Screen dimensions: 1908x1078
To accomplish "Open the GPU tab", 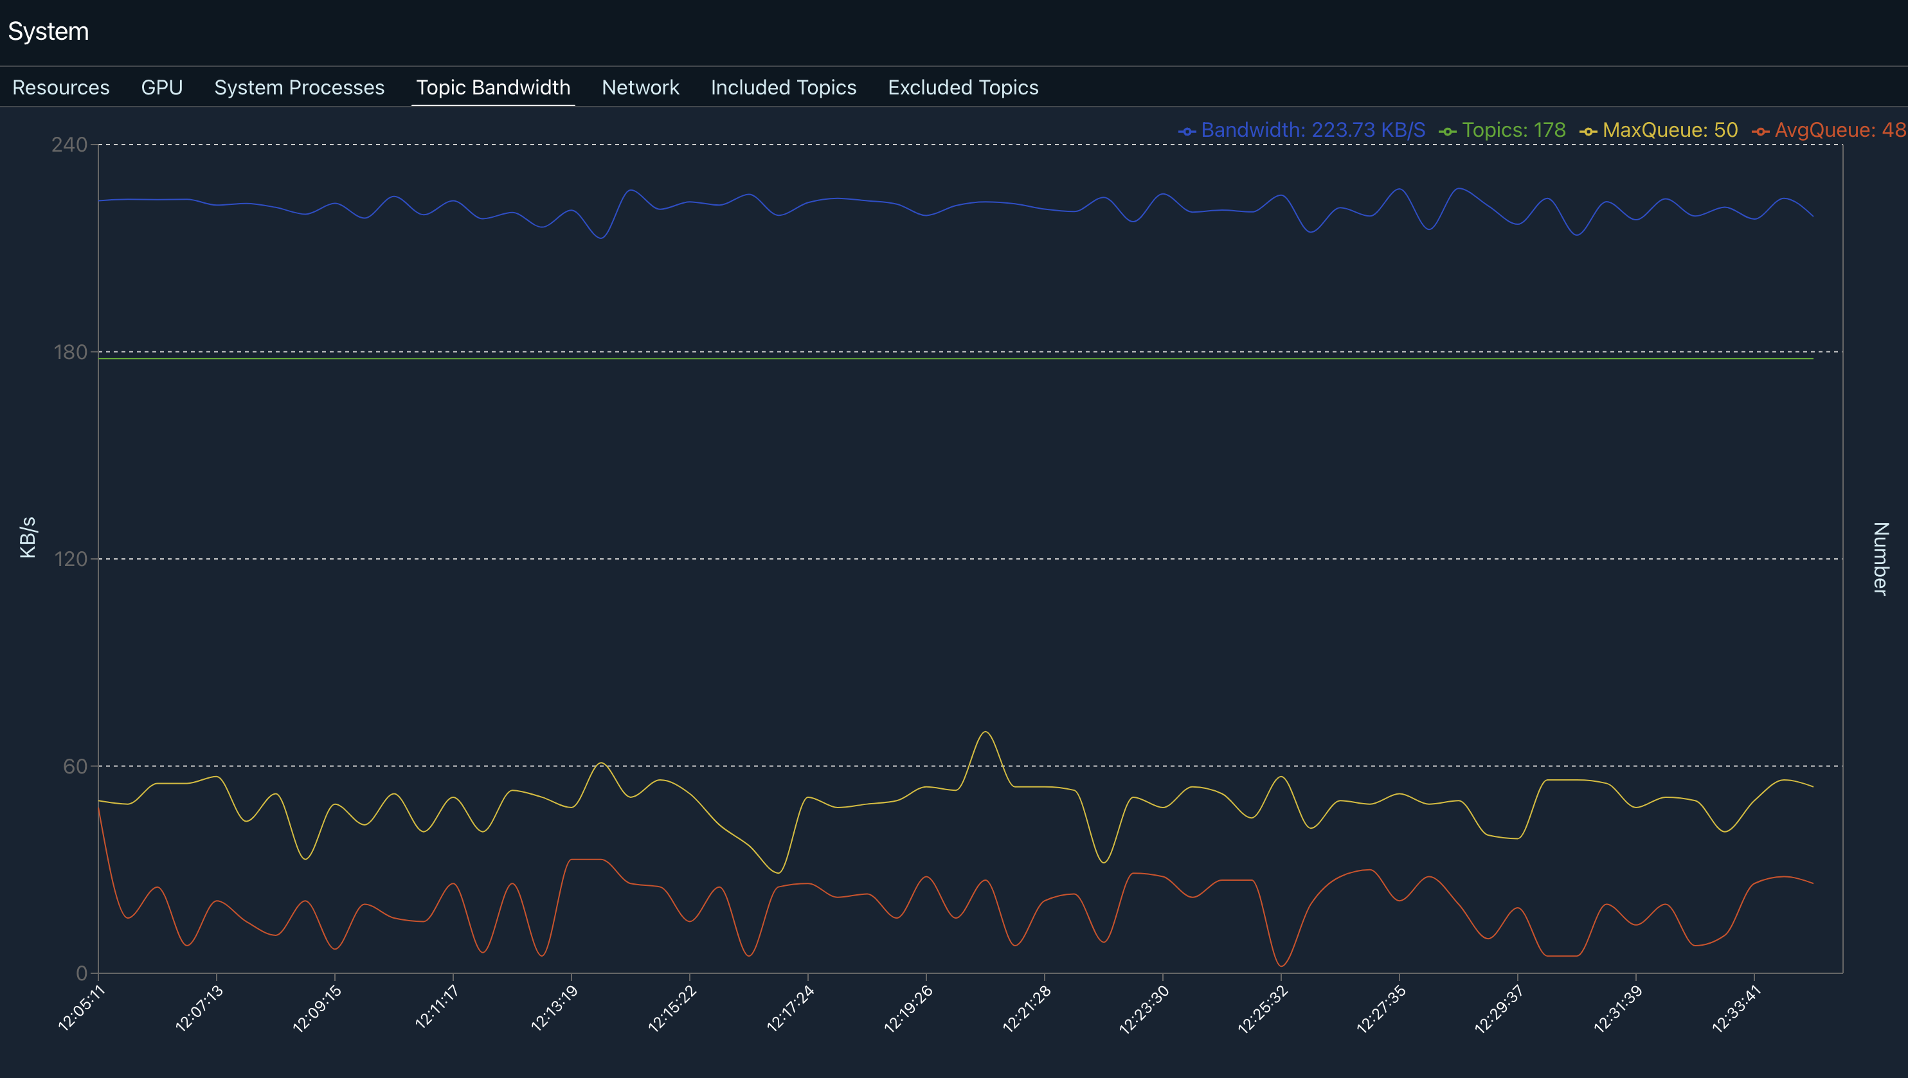I will pyautogui.click(x=161, y=87).
